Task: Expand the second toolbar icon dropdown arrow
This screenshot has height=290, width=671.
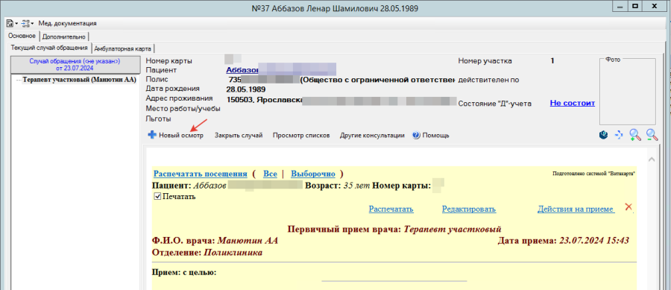Action: pos(33,24)
